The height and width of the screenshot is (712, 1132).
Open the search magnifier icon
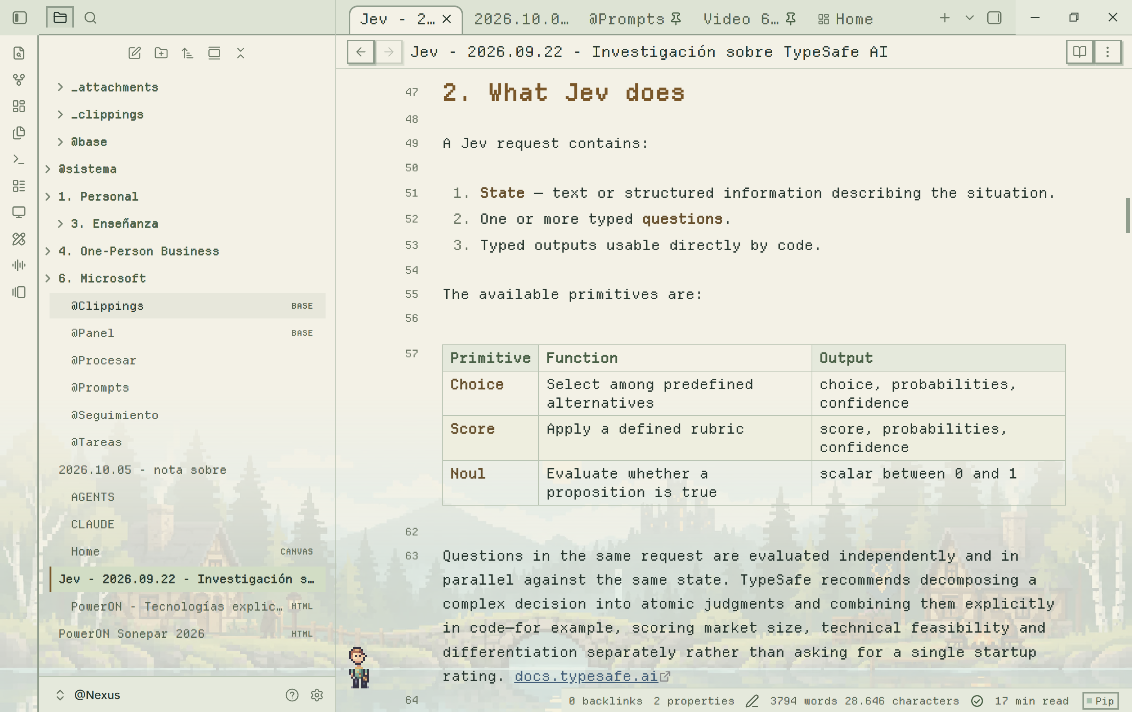coord(90,18)
